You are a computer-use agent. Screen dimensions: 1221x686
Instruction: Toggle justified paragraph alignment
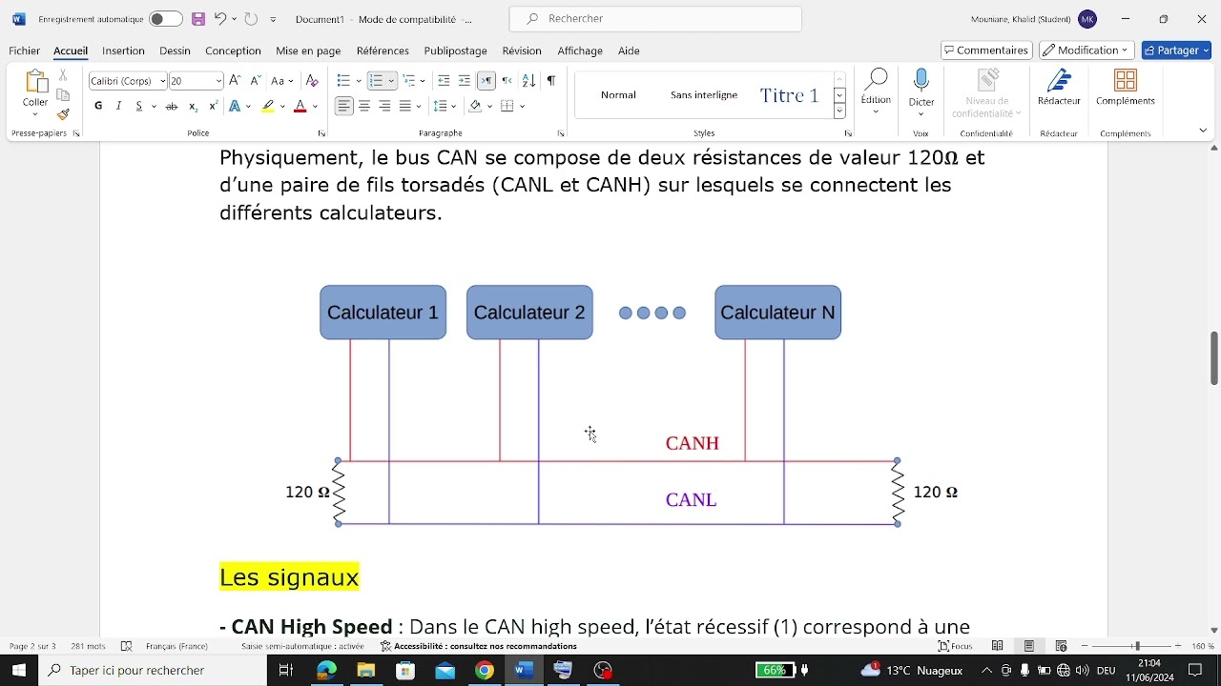tap(405, 106)
